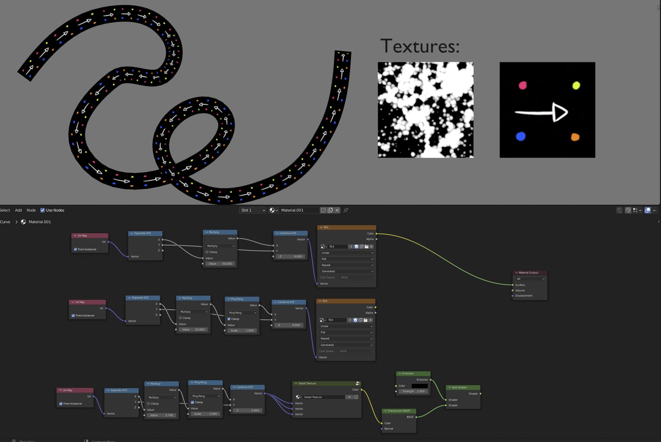Collapse the Material Output node
The height and width of the screenshot is (442, 661).
coord(516,273)
